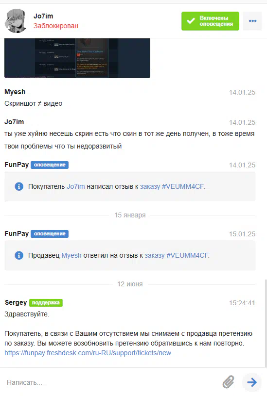This screenshot has width=267, height=396.
Task: Click the Sergey support author name
Action: (16, 302)
